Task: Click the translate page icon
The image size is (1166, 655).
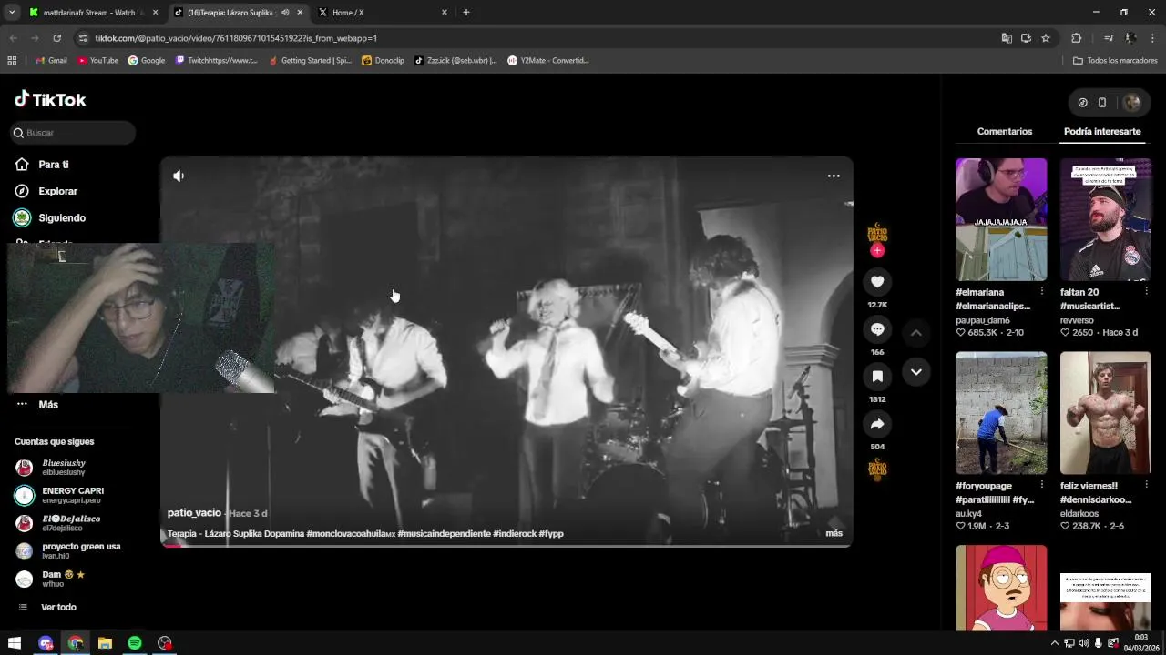Action: pyautogui.click(x=1007, y=38)
